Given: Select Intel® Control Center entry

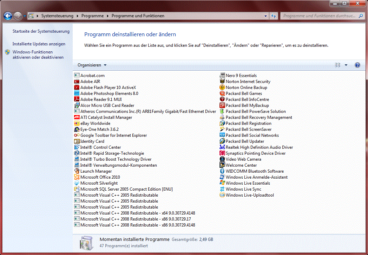Looking at the screenshot, I should pyautogui.click(x=98, y=147).
